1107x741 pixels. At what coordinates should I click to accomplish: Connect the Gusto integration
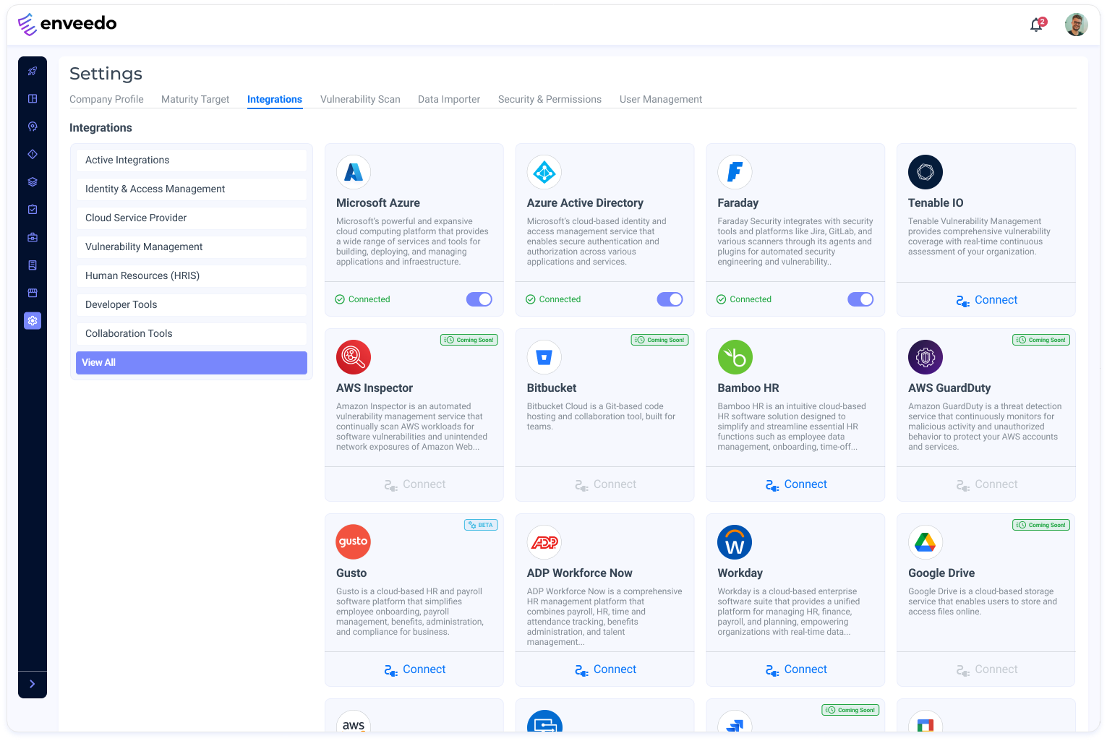[414, 669]
